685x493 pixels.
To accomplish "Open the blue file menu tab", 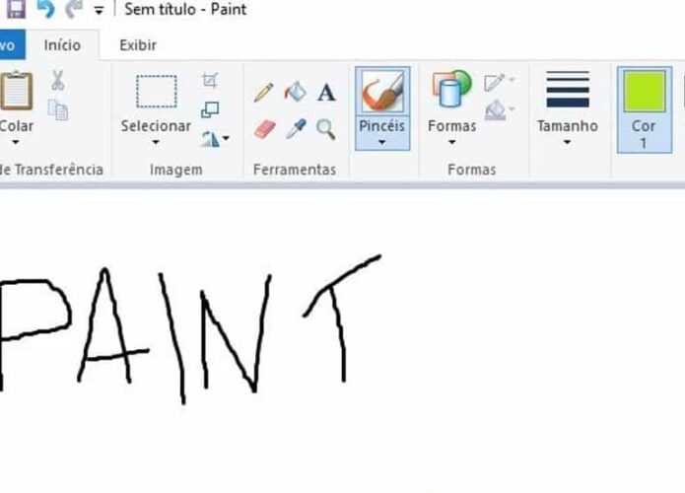I will click(x=12, y=45).
